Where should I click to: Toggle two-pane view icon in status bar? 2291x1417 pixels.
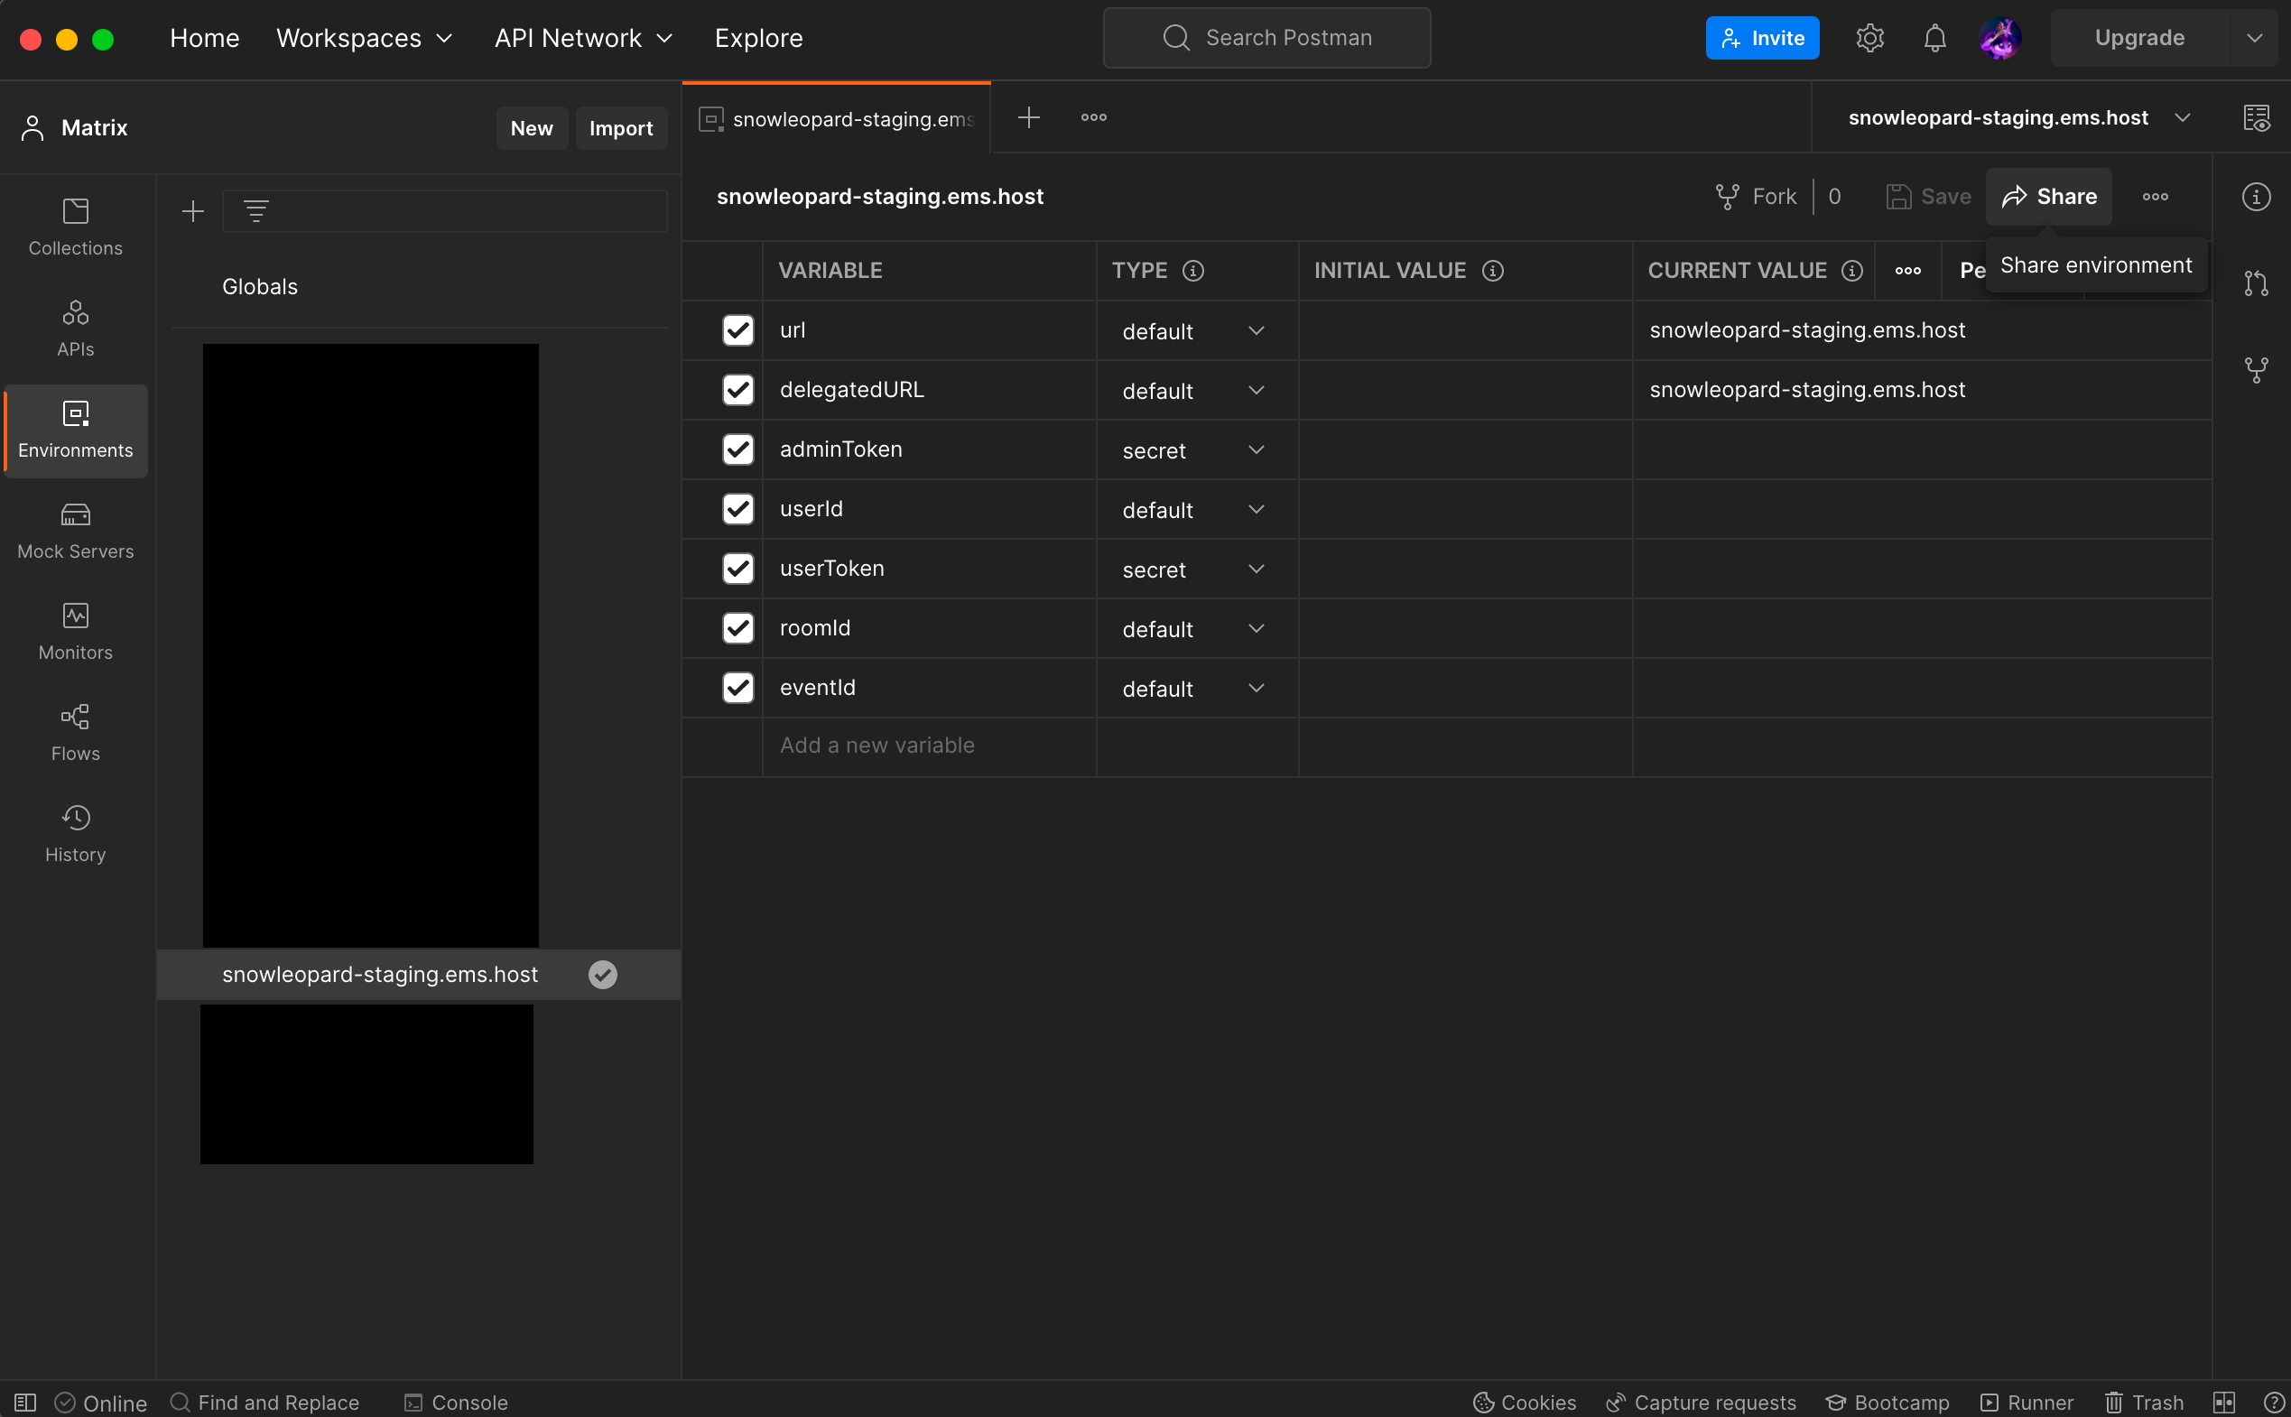click(x=2224, y=1402)
